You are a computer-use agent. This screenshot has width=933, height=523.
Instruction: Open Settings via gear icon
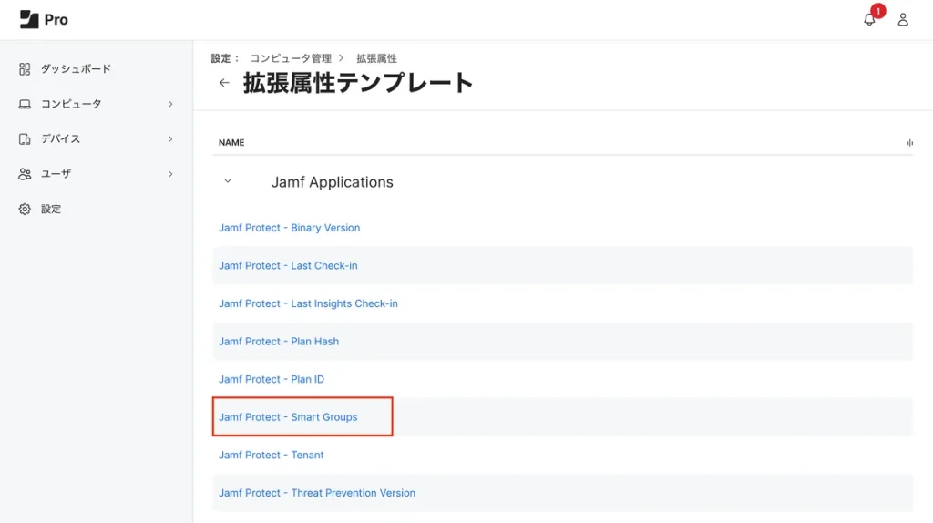click(x=25, y=209)
